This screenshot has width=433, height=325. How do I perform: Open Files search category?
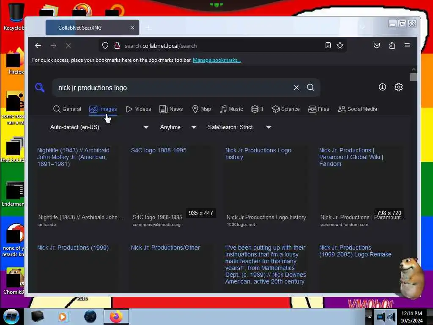pos(319,109)
